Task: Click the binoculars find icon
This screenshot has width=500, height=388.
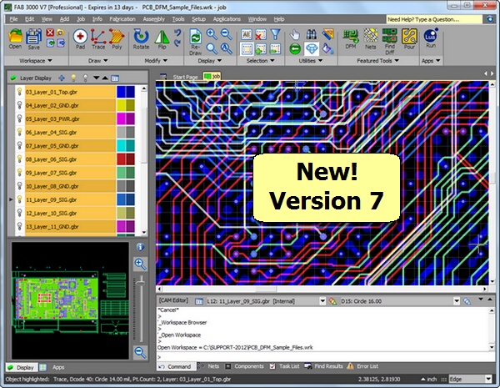Action: coord(311,34)
